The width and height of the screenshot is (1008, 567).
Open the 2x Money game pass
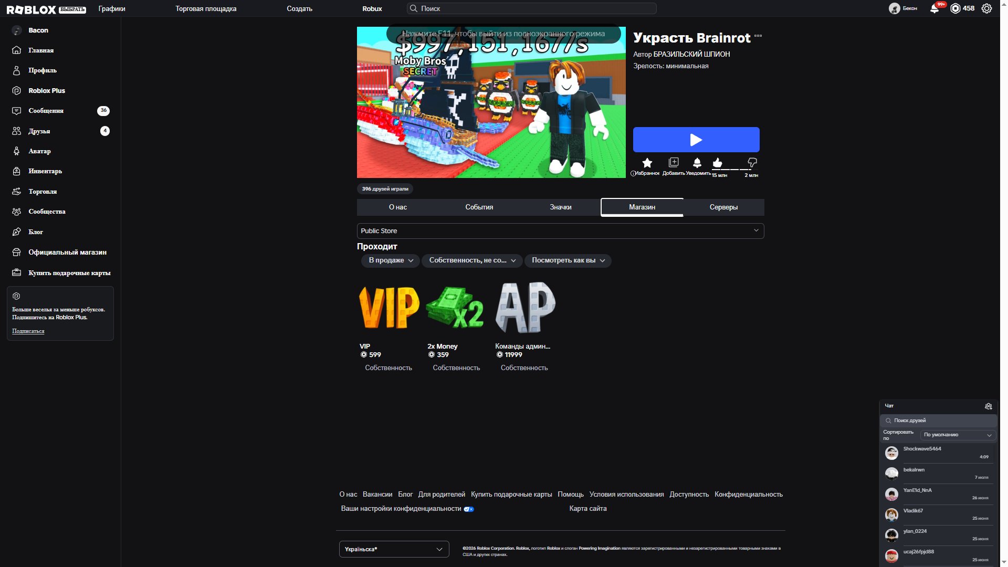click(456, 308)
